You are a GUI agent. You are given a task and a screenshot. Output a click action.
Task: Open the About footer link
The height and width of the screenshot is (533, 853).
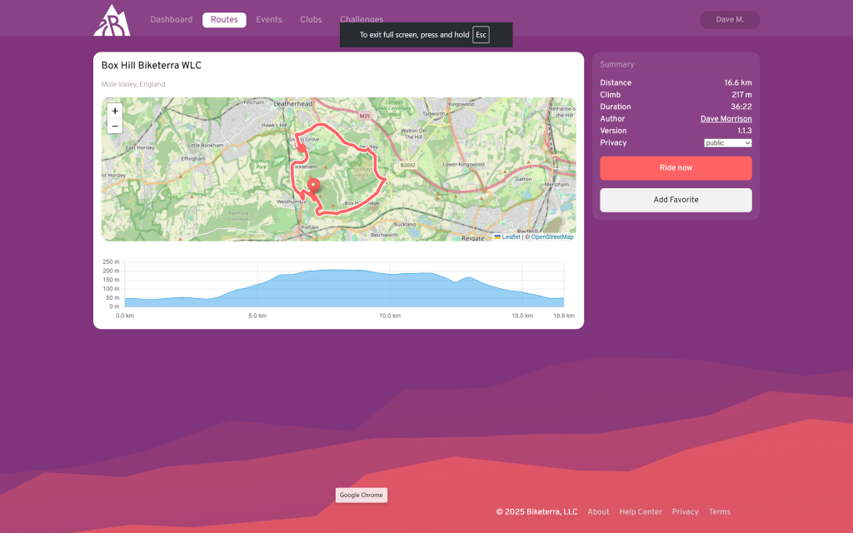pos(598,512)
